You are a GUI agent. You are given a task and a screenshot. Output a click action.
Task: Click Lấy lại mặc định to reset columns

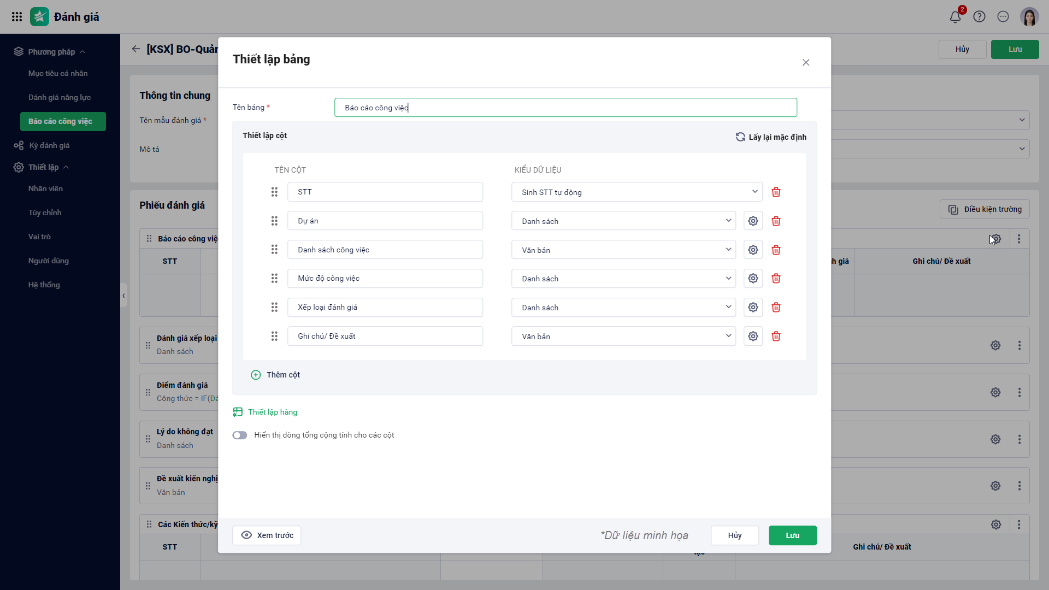click(771, 137)
